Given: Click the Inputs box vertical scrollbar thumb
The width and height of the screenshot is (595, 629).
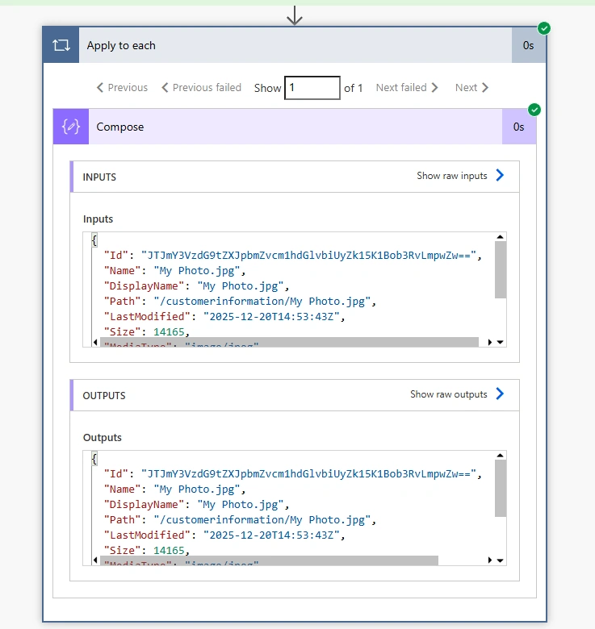Looking at the screenshot, I should (501, 270).
